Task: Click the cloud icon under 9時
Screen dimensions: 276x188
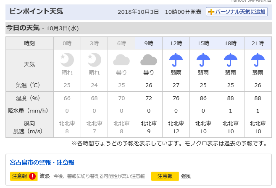Action: click(x=149, y=60)
